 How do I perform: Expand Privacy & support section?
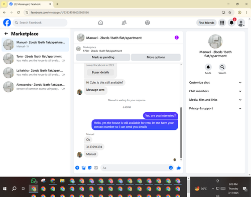point(215,108)
